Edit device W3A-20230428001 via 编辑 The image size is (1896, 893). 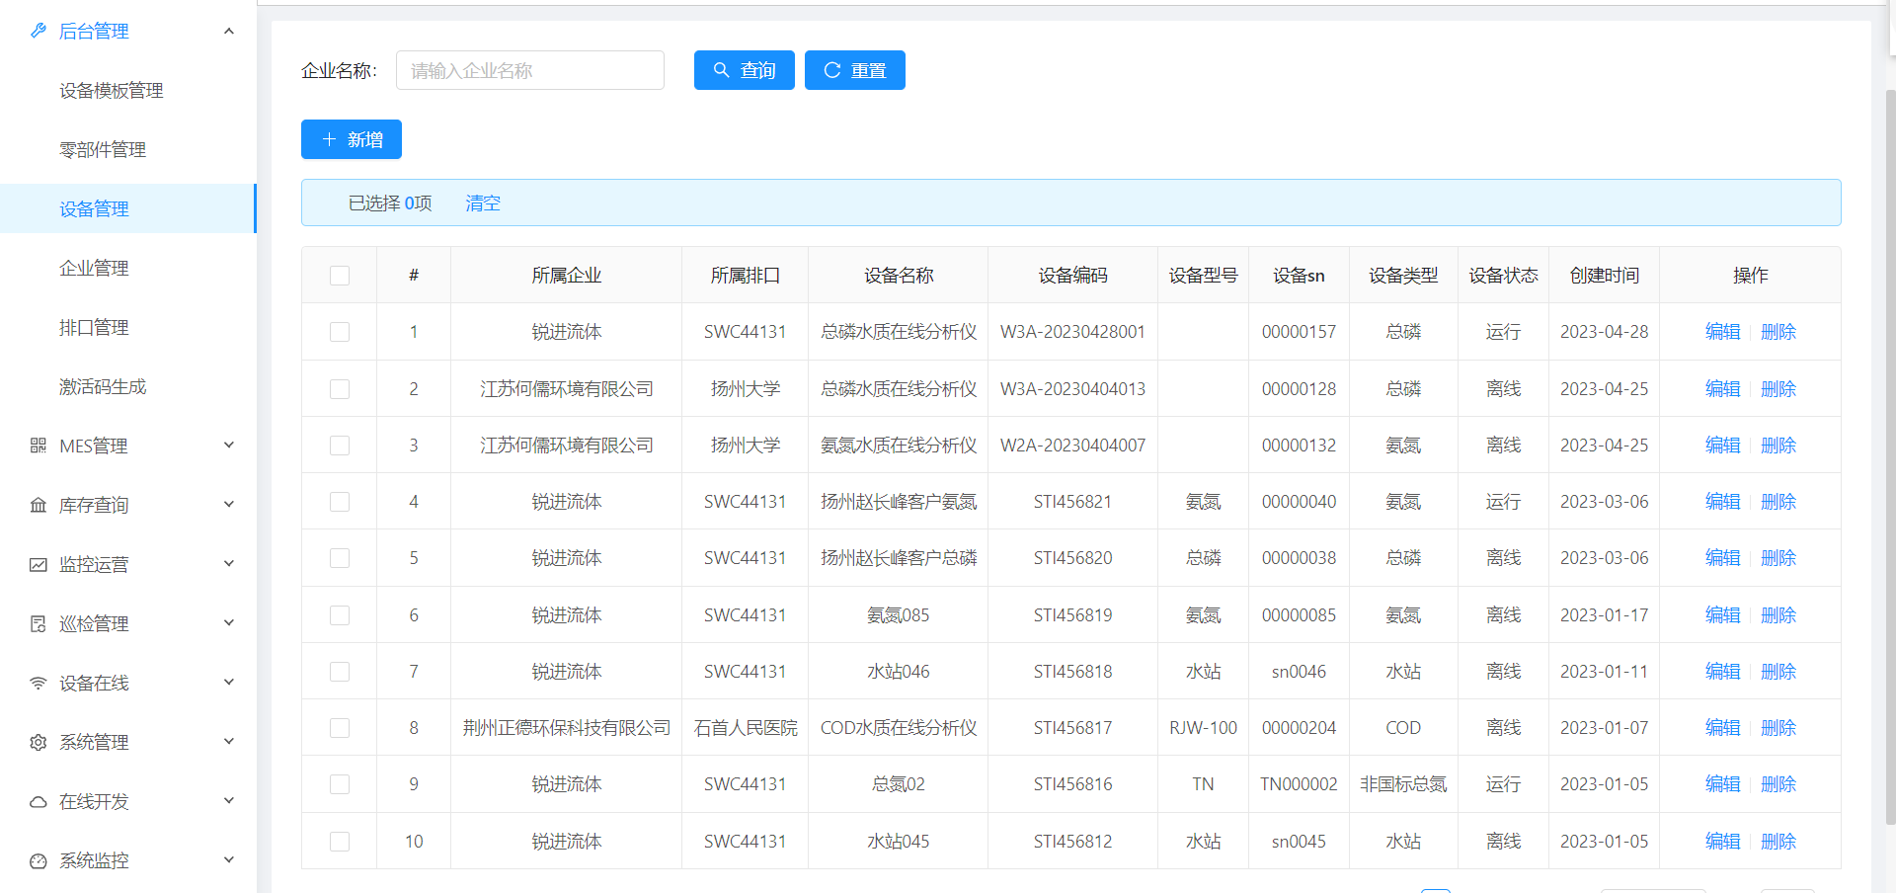click(1723, 332)
